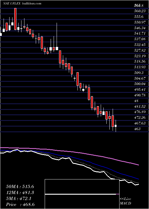The image size is (149, 209).
Task: Click the 550.97 price axis label
Action: point(139,22)
